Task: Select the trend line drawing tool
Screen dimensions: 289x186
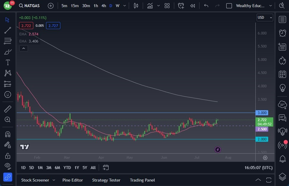Action: click(x=8, y=30)
